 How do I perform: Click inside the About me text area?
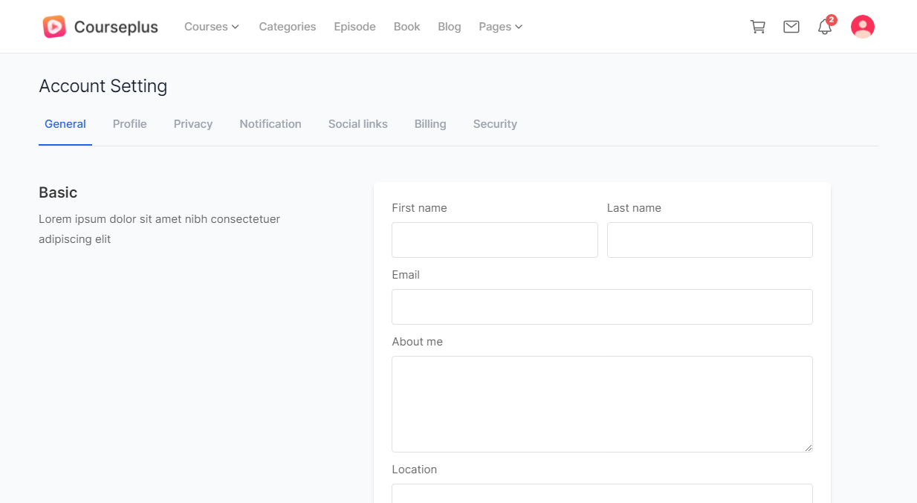pos(602,403)
